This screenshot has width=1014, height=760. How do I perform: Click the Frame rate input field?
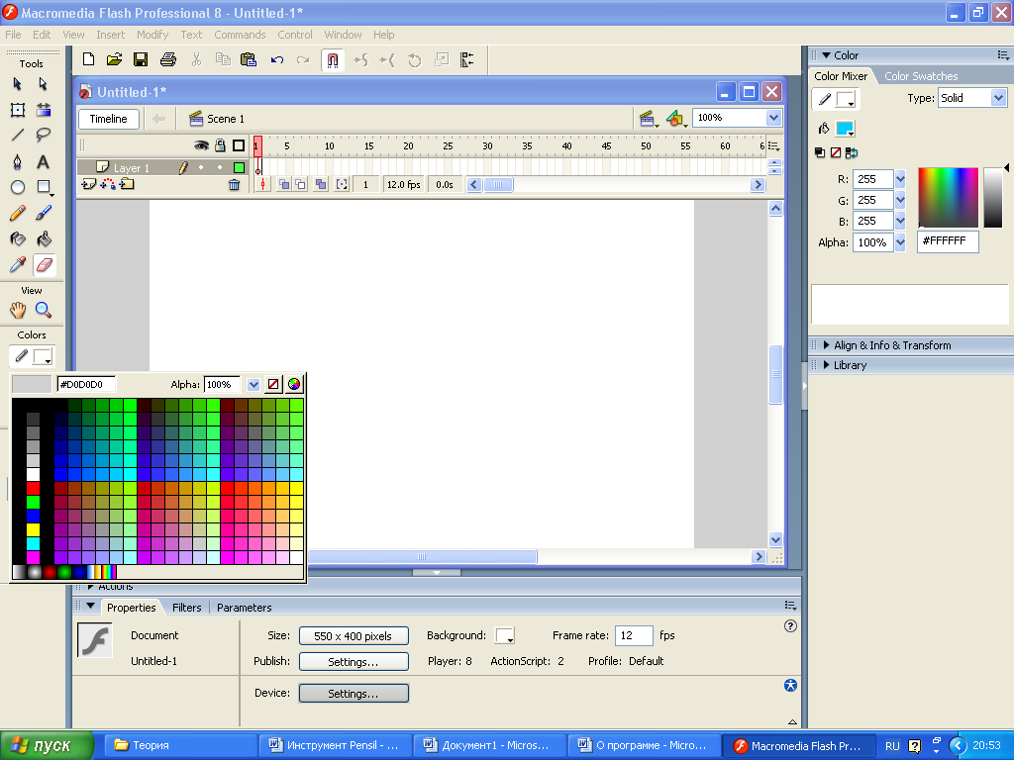click(x=634, y=636)
